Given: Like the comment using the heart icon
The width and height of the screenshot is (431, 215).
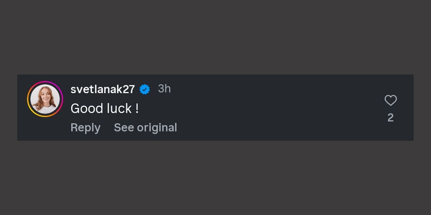Looking at the screenshot, I should click(390, 100).
